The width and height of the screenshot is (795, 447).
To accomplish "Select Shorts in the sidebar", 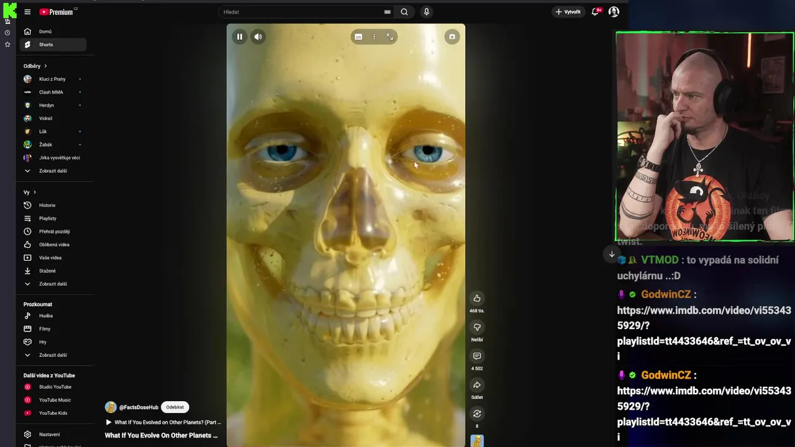I will tap(53, 45).
